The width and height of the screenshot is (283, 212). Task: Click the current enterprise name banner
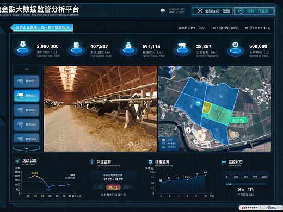[42, 28]
